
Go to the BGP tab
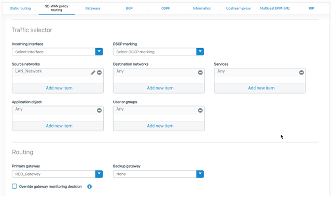pyautogui.click(x=129, y=8)
